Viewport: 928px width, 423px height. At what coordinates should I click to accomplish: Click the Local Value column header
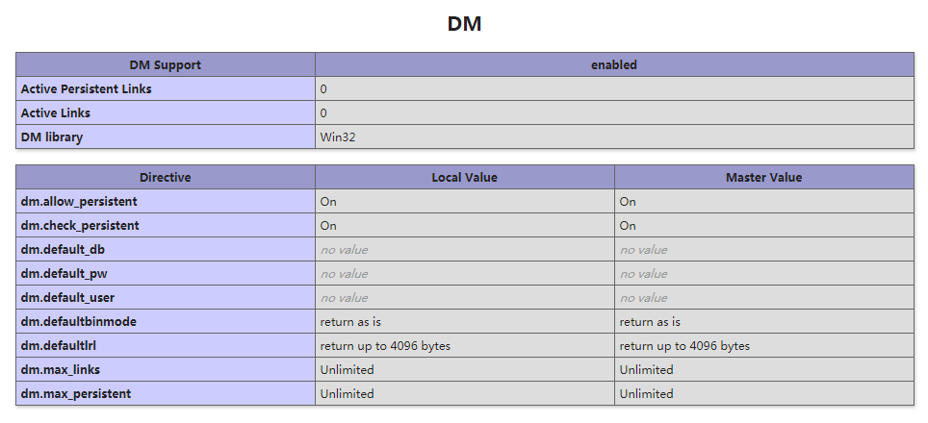(x=465, y=177)
